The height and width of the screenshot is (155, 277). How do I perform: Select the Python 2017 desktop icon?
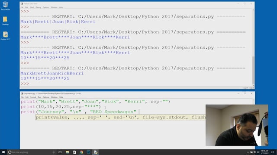tap(5, 36)
